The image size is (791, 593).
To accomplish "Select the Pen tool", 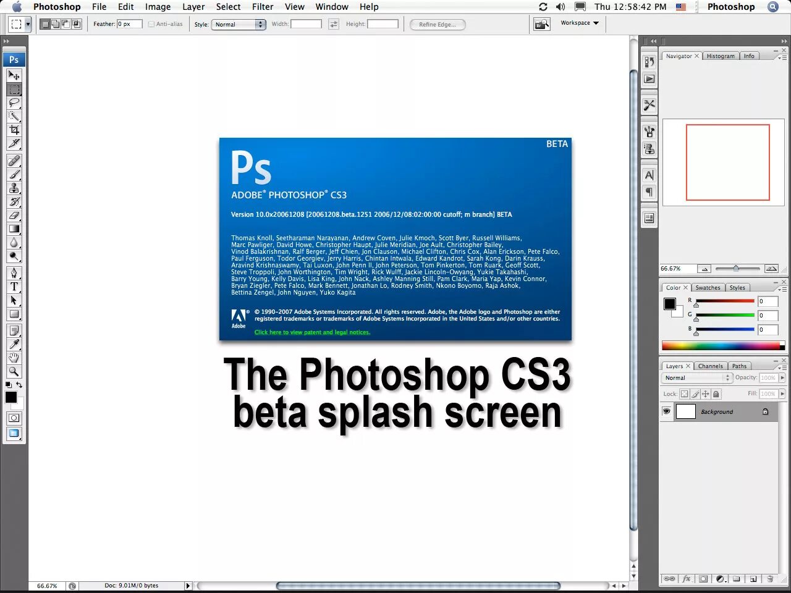I will pyautogui.click(x=14, y=273).
